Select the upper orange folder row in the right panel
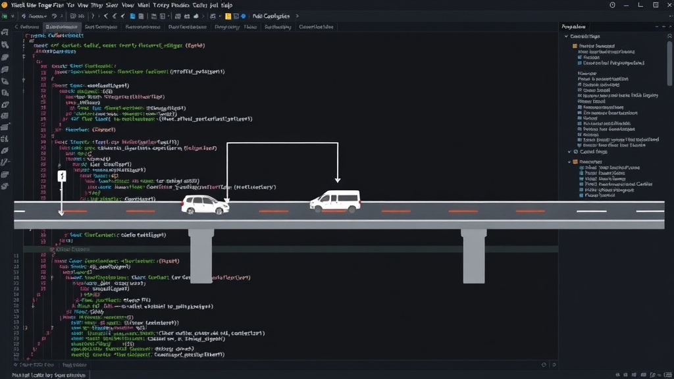Screen dimensions: 674x379 tap(593, 46)
